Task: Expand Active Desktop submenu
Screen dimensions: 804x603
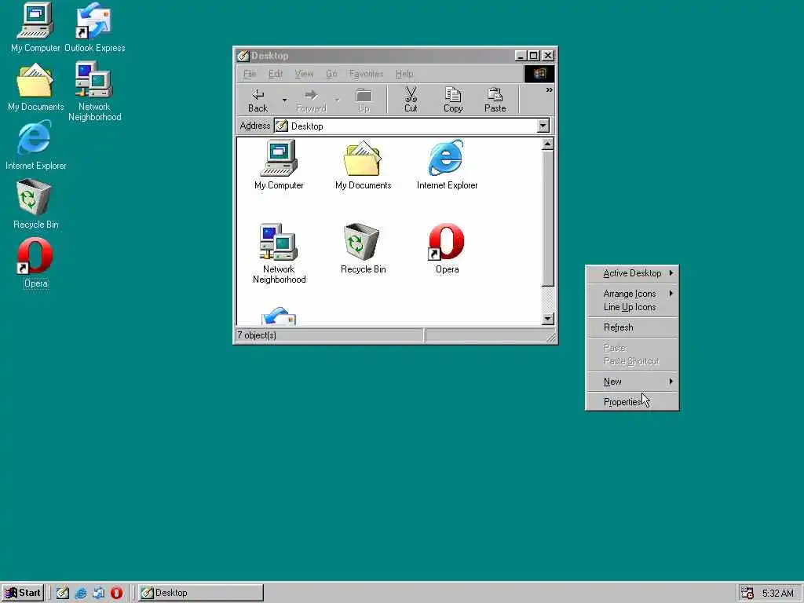Action: (x=632, y=273)
